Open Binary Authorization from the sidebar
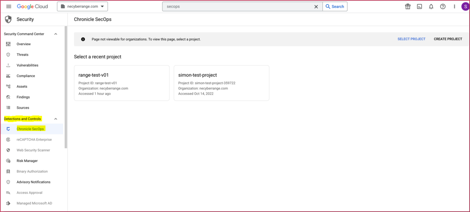The width and height of the screenshot is (470, 212). pos(32,171)
